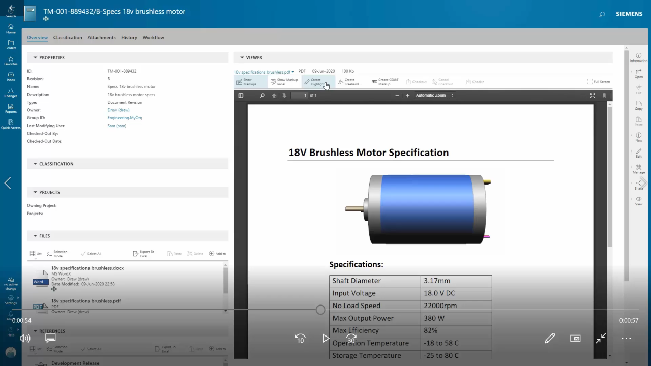Click the PDF viewer bookmark icon

coord(604,95)
